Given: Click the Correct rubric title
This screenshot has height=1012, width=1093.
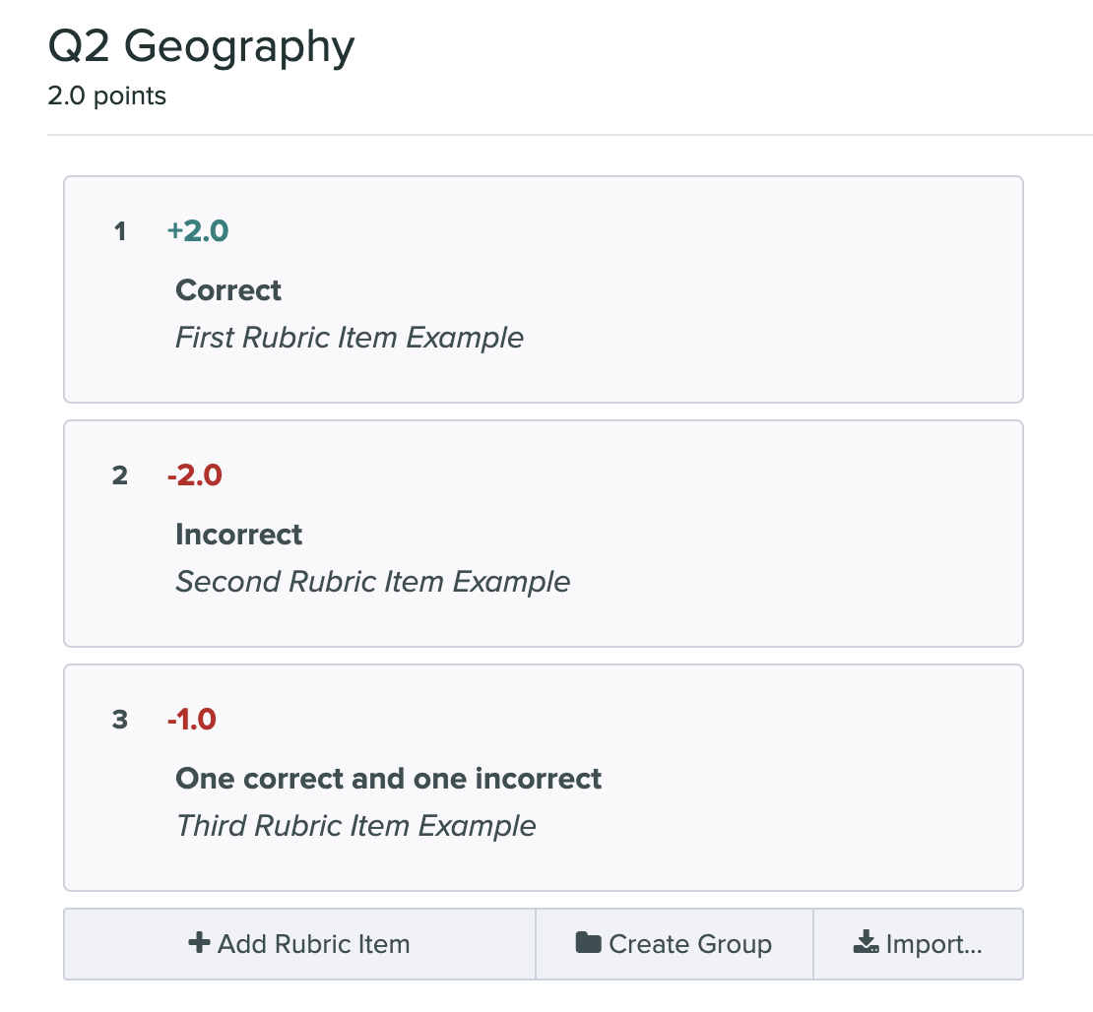Looking at the screenshot, I should (228, 290).
